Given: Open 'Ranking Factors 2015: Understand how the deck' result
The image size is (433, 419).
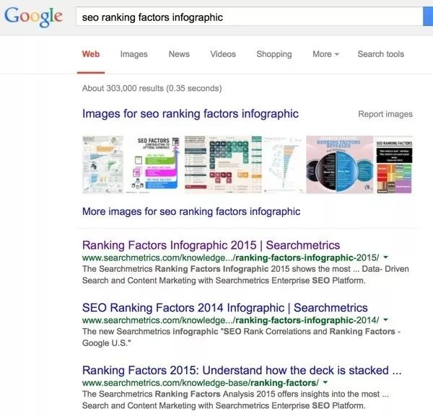Looking at the screenshot, I should point(242,371).
